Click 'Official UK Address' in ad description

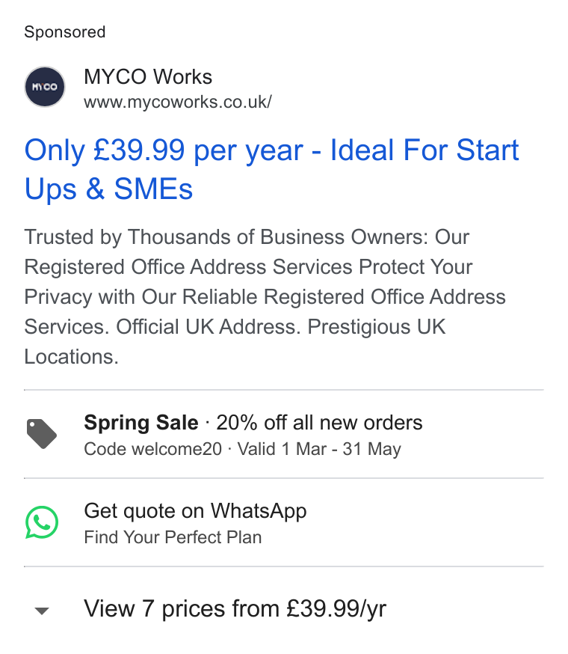pyautogui.click(x=208, y=326)
